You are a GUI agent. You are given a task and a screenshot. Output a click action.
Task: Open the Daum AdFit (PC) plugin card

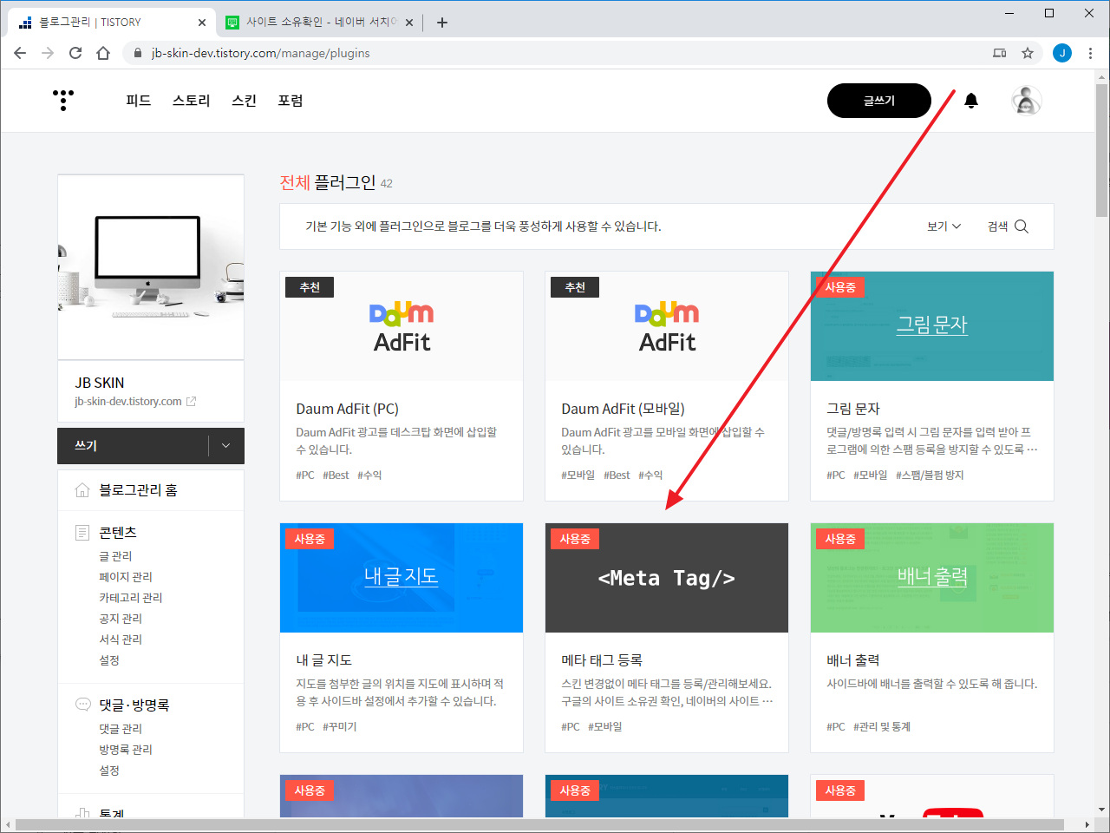(x=402, y=386)
